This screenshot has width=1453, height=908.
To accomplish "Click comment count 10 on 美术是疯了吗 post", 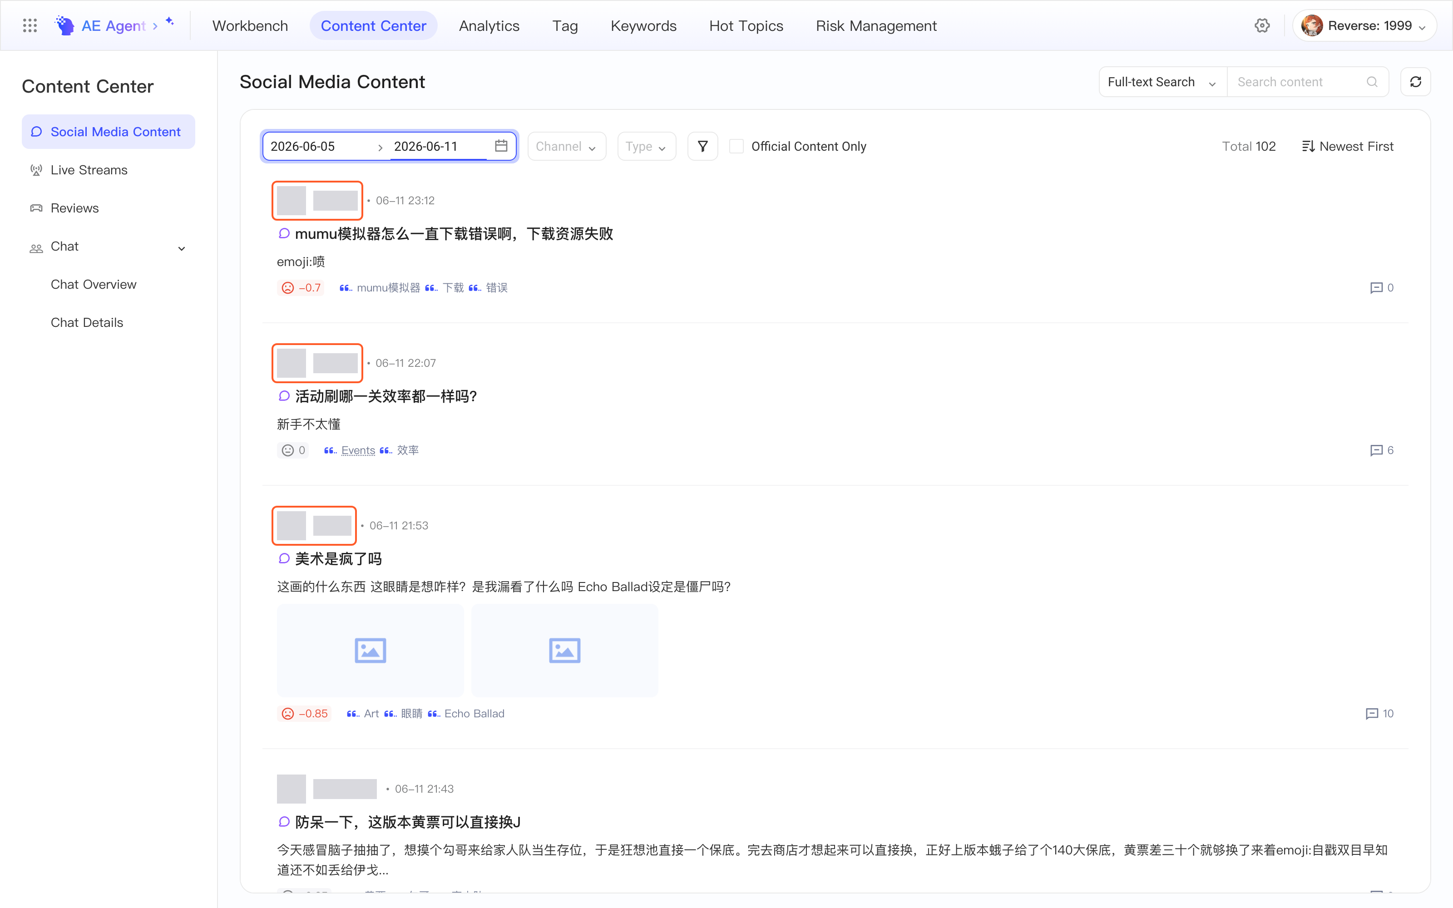I will click(x=1379, y=713).
